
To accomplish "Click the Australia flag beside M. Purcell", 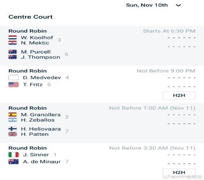I will coord(13,52).
